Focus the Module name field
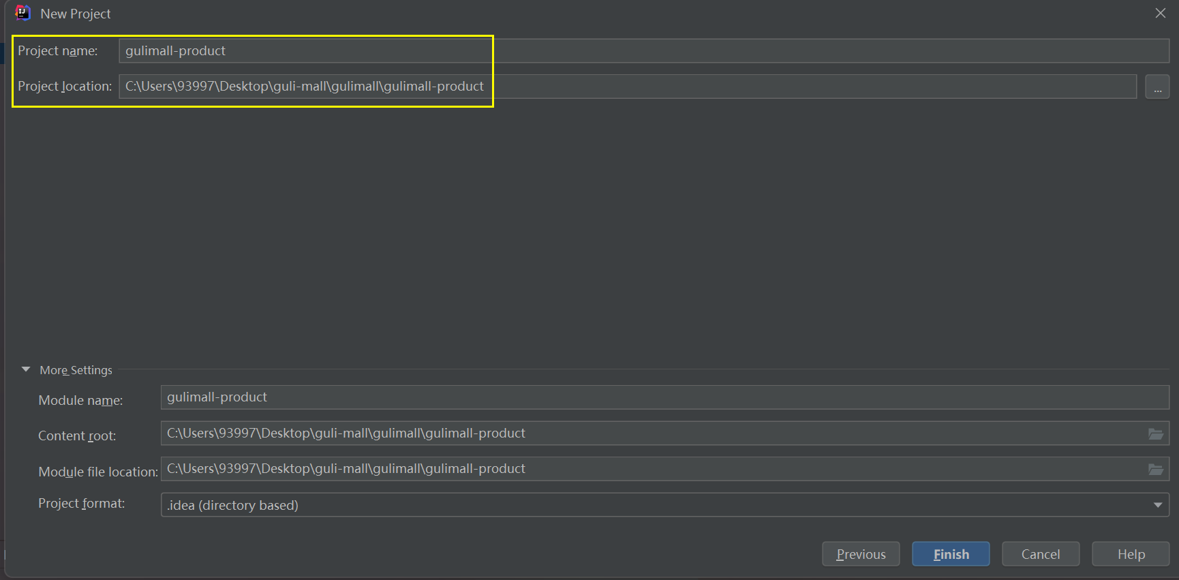Viewport: 1179px width, 580px height. (664, 397)
